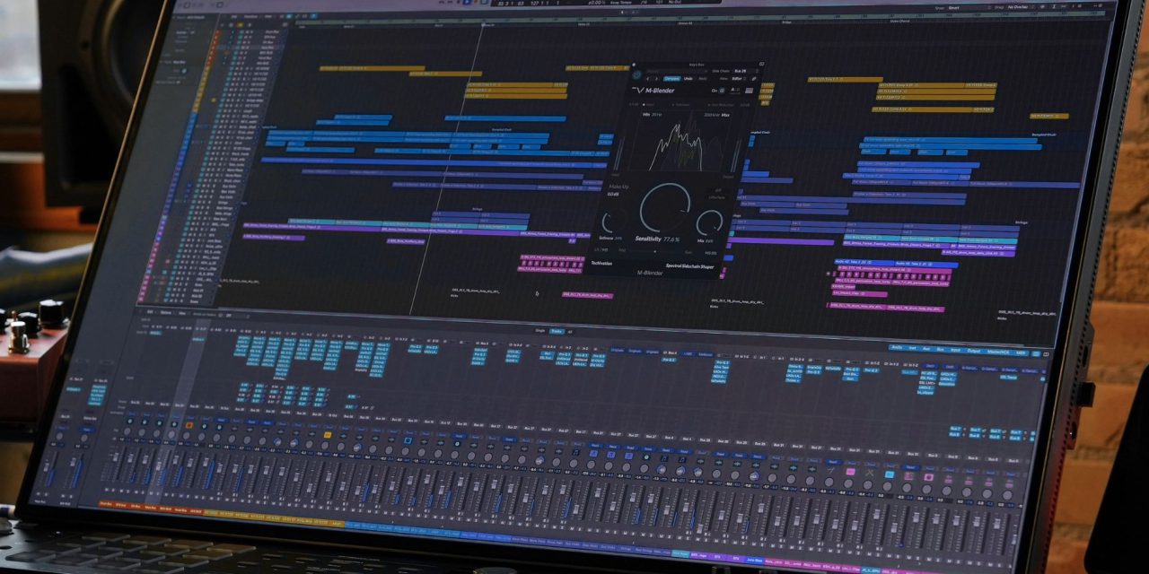Click the Make Up 0.0 dB value

click(613, 195)
